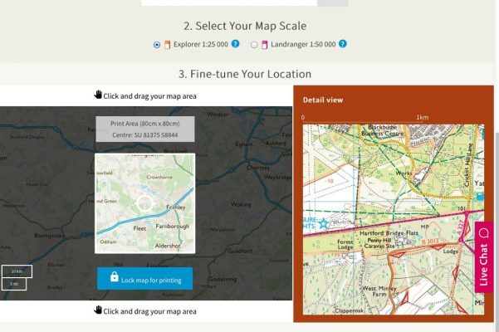The height and width of the screenshot is (332, 499).
Task: Click the blue star symbol in Detail view
Action: pos(324,223)
